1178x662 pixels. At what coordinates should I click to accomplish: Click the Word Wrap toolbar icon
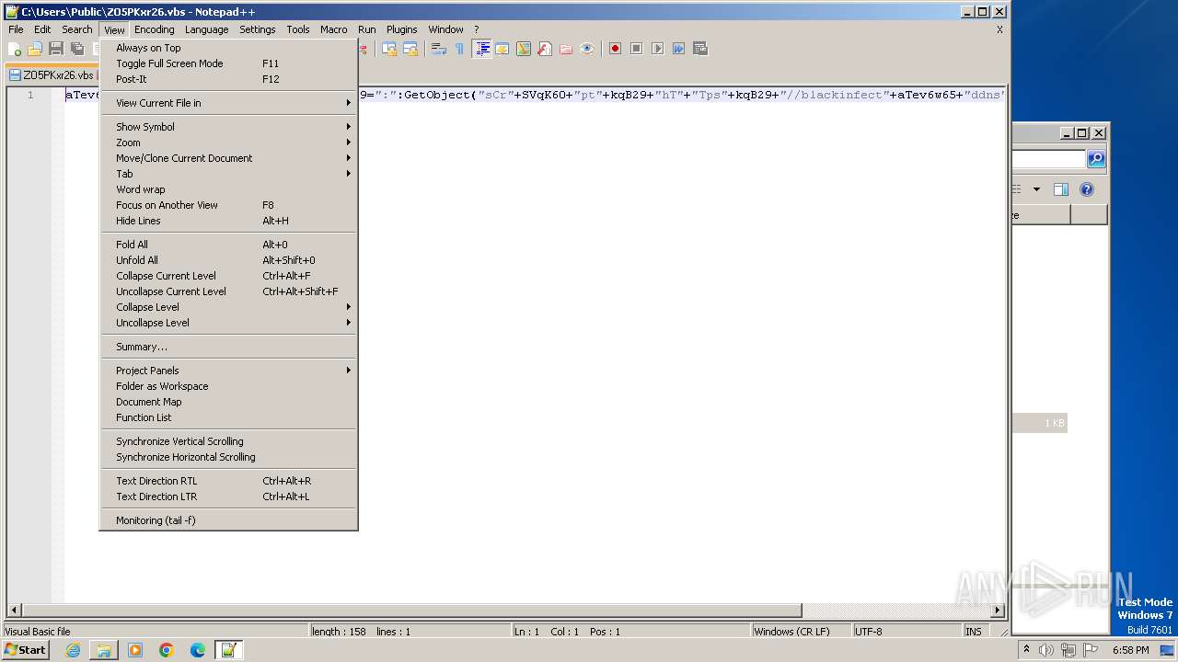pos(439,49)
